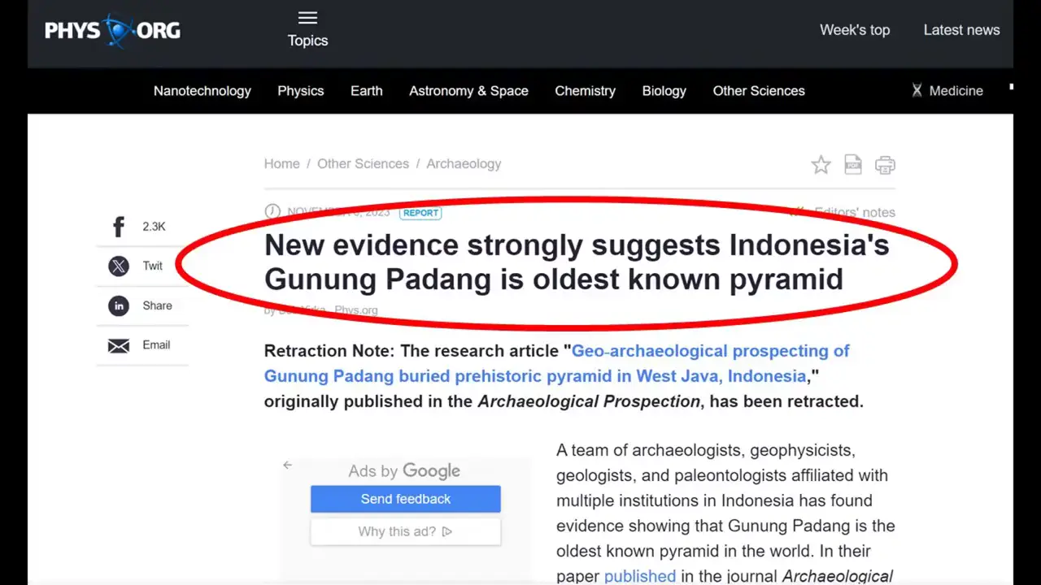This screenshot has width=1041, height=585.
Task: Click Archaeology breadcrumb link
Action: click(x=464, y=164)
